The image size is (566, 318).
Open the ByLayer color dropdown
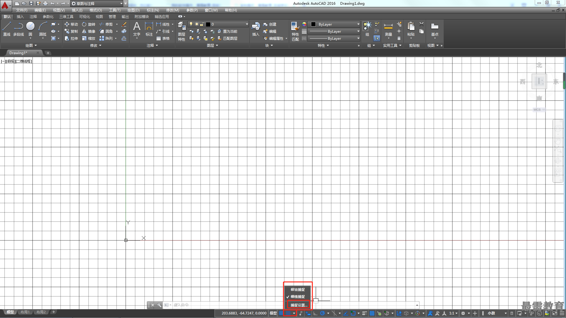pos(334,24)
